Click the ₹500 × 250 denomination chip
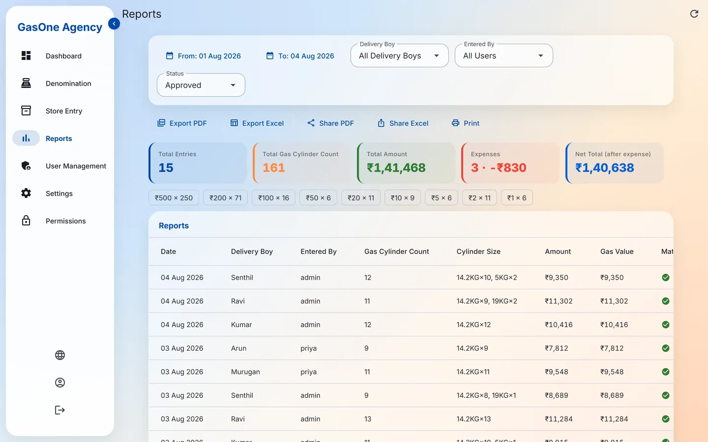 pos(174,197)
